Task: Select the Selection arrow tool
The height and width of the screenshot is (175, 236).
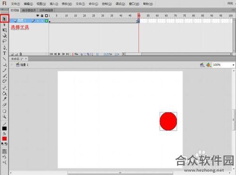Action: click(4, 19)
